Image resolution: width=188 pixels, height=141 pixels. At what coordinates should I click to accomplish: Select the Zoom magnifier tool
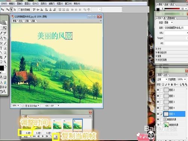tap(5, 62)
